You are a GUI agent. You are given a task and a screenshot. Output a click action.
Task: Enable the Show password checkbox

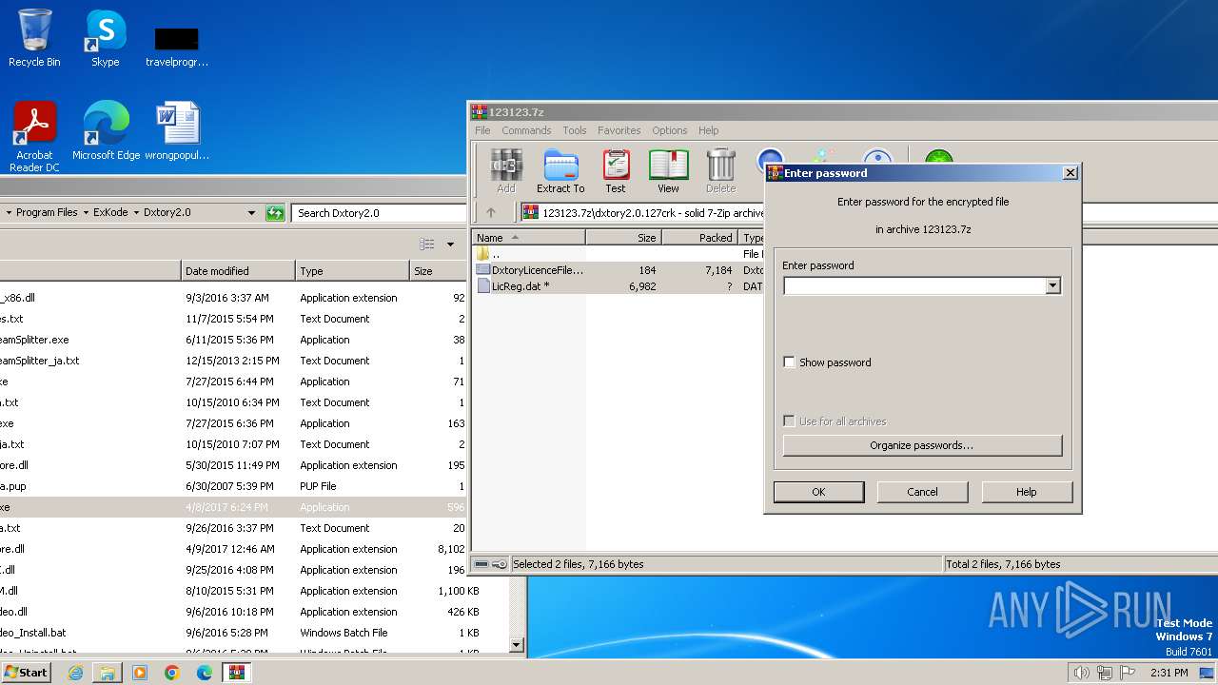click(789, 362)
